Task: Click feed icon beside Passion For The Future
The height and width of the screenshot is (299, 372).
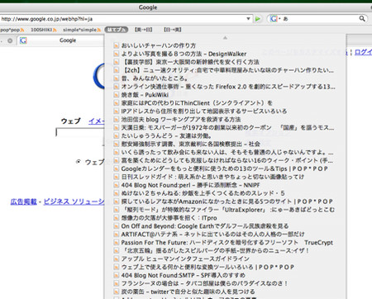Action: click(117, 243)
